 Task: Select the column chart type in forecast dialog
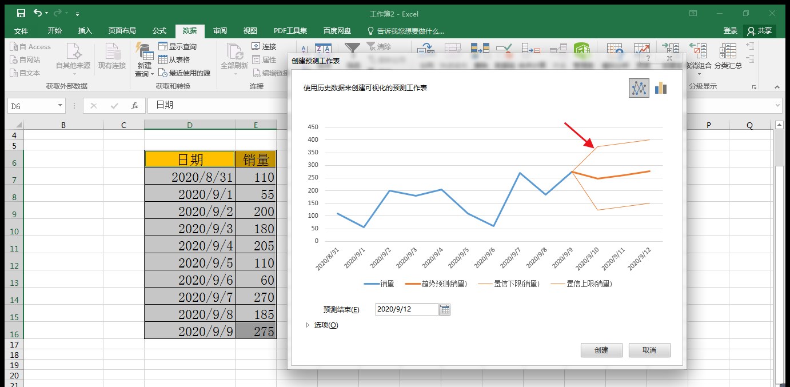[661, 87]
